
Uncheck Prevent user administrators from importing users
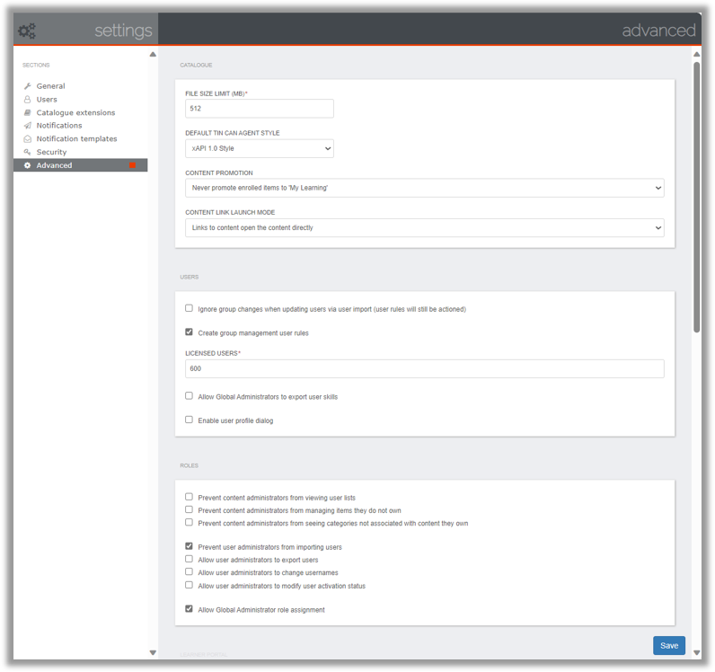click(x=189, y=545)
